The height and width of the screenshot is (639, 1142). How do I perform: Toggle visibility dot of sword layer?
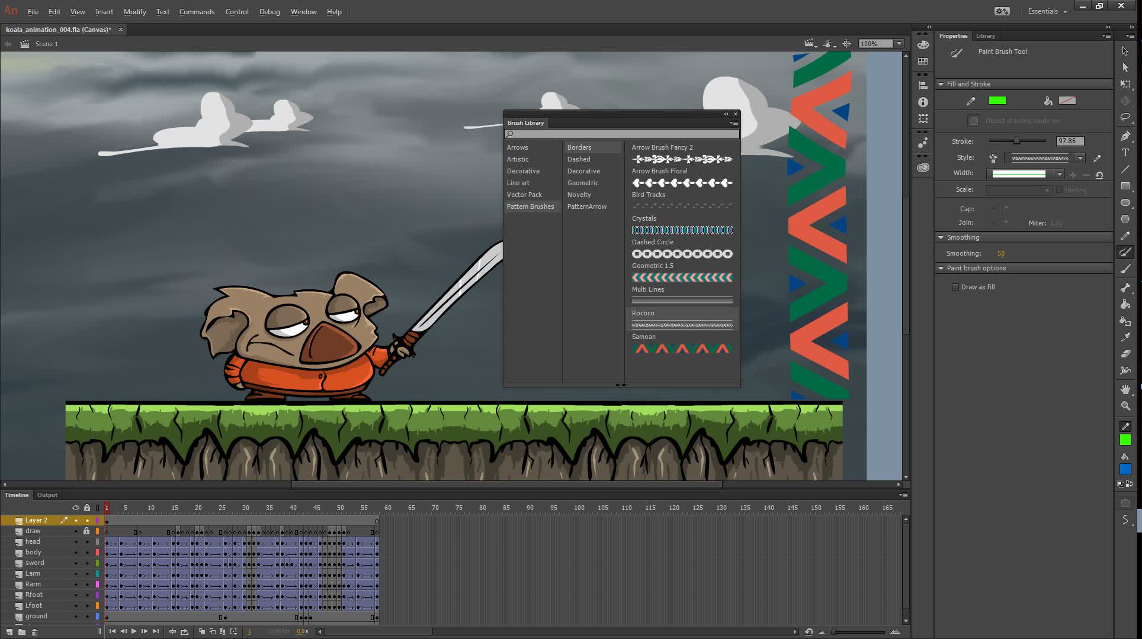pyautogui.click(x=76, y=563)
